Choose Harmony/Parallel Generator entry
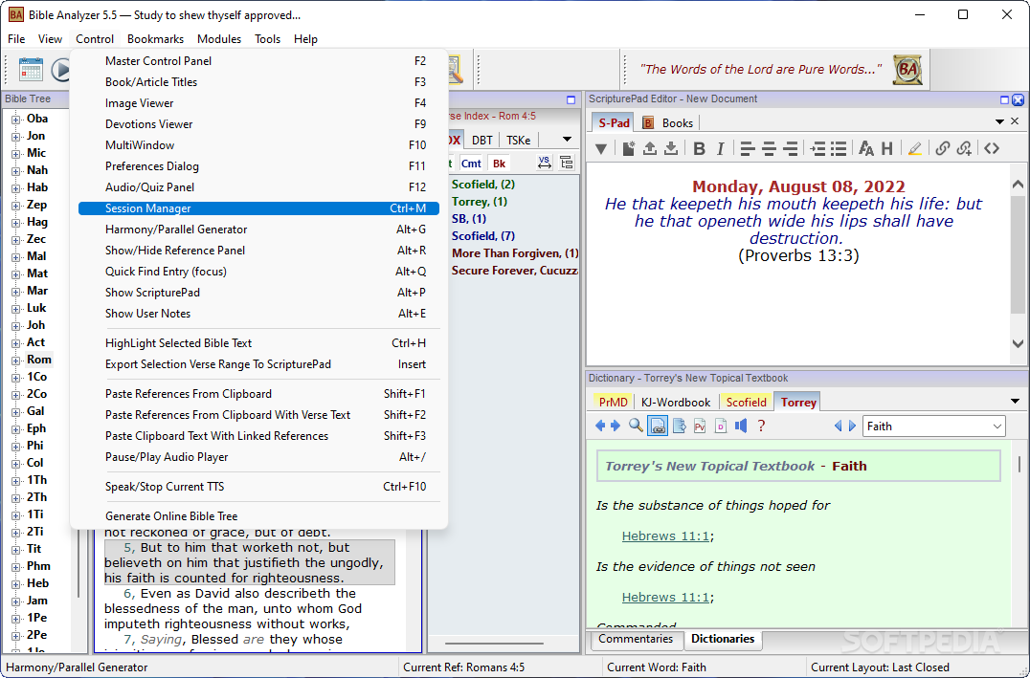This screenshot has width=1030, height=678. [258, 230]
